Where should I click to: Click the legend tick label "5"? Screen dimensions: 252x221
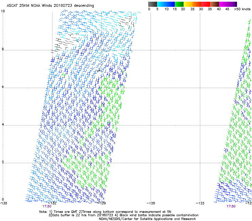[157, 9]
